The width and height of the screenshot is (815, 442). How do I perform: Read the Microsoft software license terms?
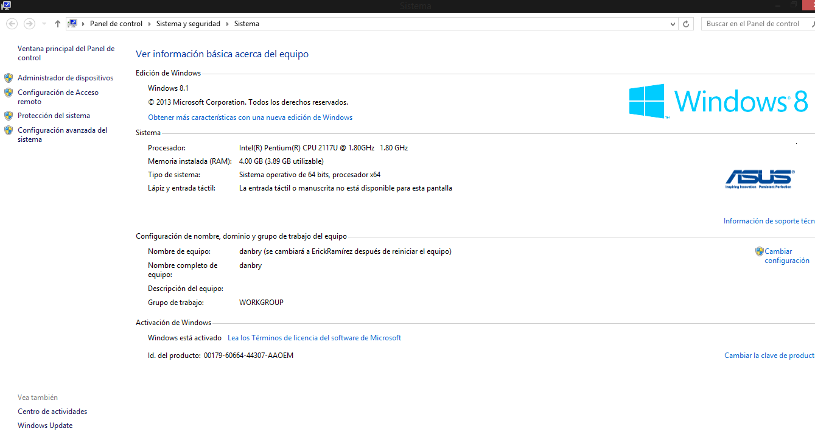tap(314, 338)
